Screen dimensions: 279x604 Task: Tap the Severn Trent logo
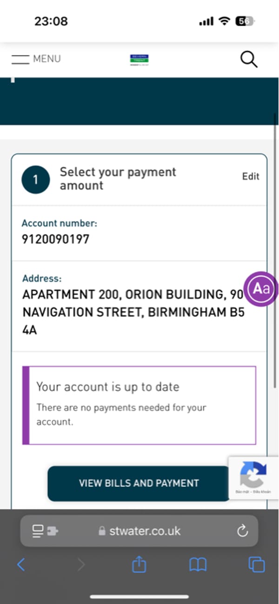pyautogui.click(x=139, y=60)
